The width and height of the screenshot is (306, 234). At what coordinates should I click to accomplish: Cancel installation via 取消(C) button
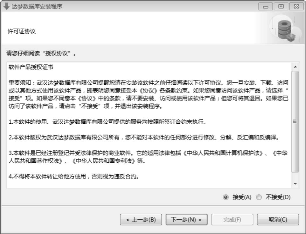278,220
